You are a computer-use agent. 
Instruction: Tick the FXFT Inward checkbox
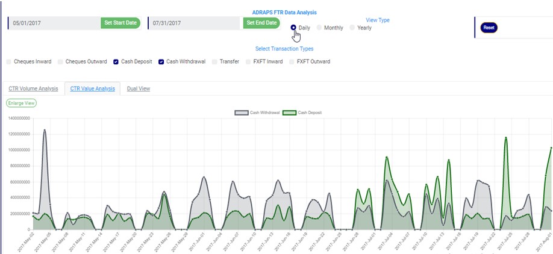248,61
